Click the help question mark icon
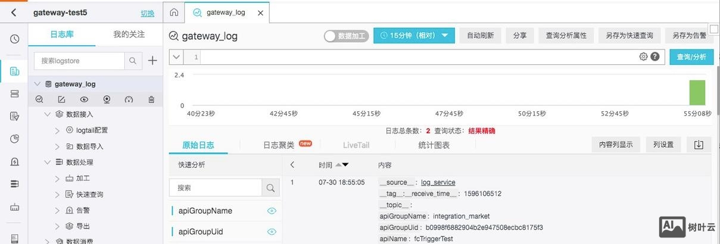720x244 pixels. (655, 57)
